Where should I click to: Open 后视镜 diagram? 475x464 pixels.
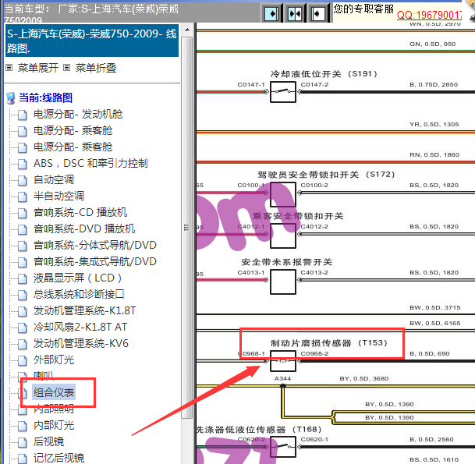pyautogui.click(x=49, y=441)
